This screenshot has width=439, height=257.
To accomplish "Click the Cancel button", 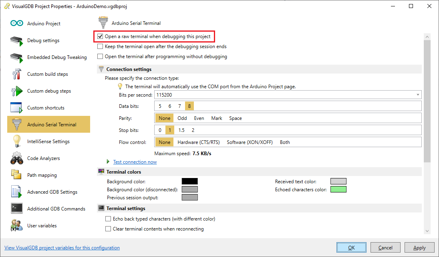I will click(385, 247).
